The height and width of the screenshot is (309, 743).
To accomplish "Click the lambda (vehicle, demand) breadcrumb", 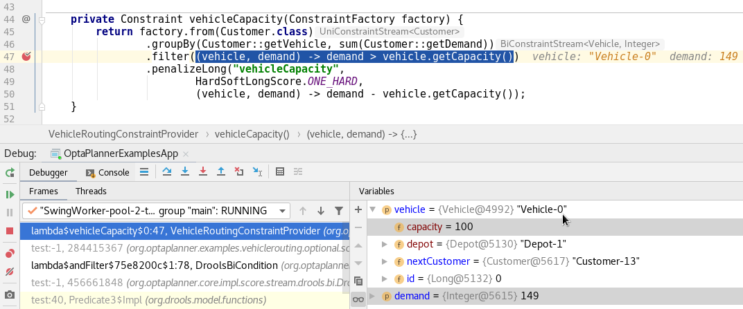I will point(362,134).
